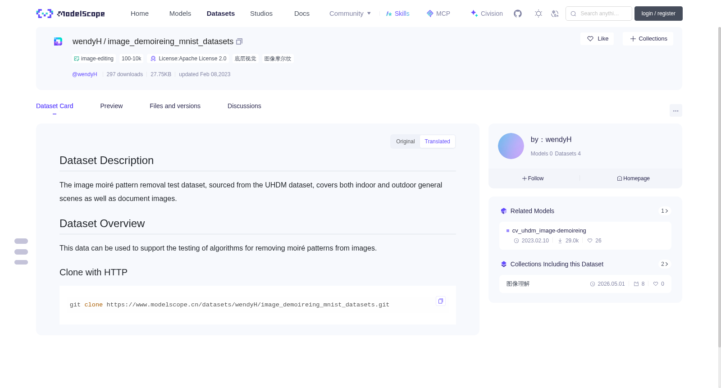
Task: Open the 图像理解 collection
Action: point(518,284)
